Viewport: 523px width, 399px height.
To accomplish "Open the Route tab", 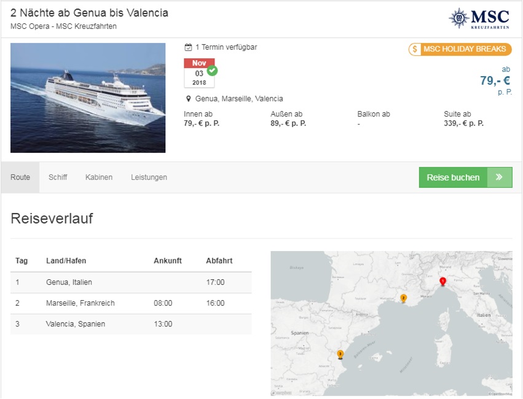I will [20, 177].
